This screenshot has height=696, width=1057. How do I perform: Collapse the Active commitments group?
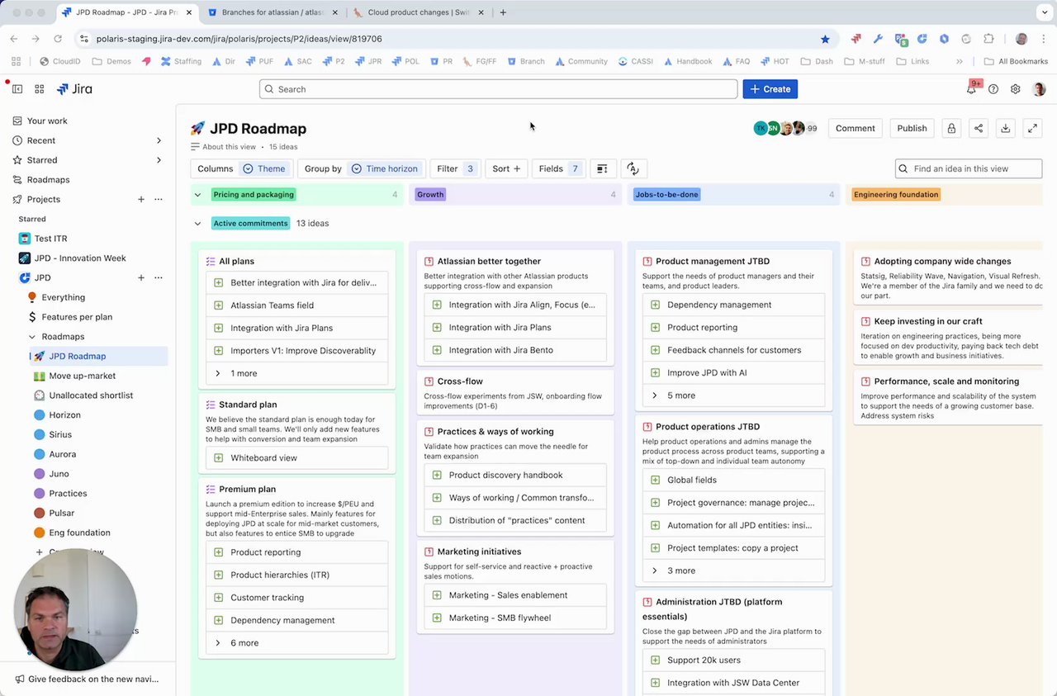tap(197, 223)
